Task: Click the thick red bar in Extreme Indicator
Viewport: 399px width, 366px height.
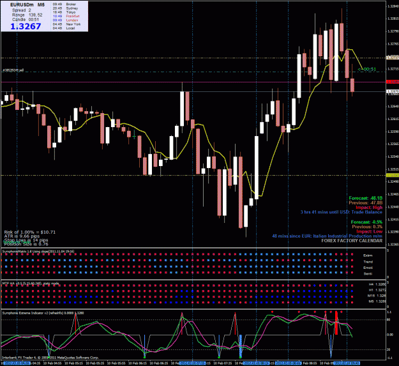Action: 336,323
